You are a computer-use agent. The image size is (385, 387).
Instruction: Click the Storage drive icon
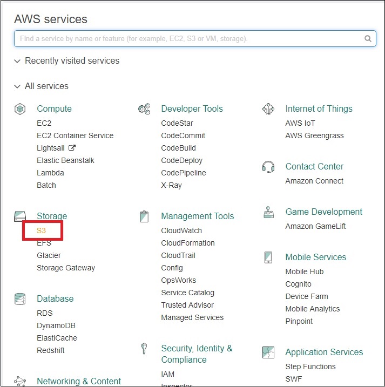click(20, 216)
